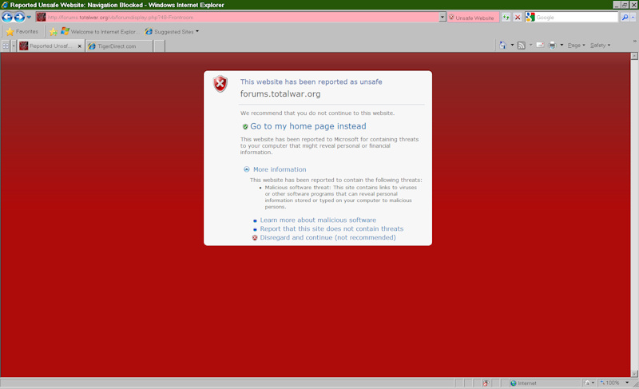Image resolution: width=639 pixels, height=389 pixels.
Task: Click the Print toolbar icon
Action: 552,46
